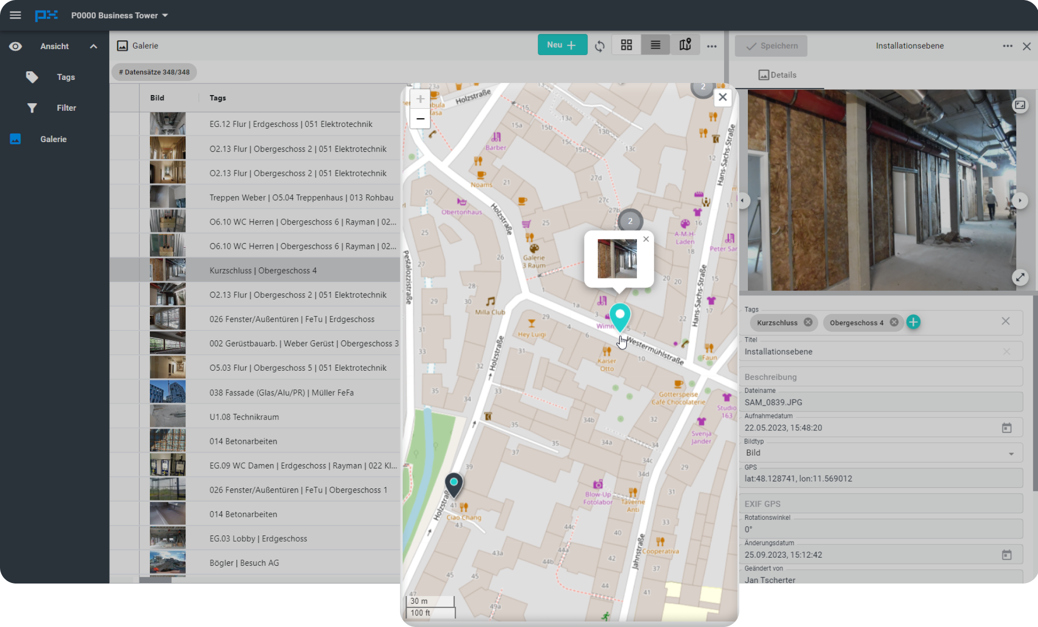Select row Bögler Besuch AG

click(255, 563)
